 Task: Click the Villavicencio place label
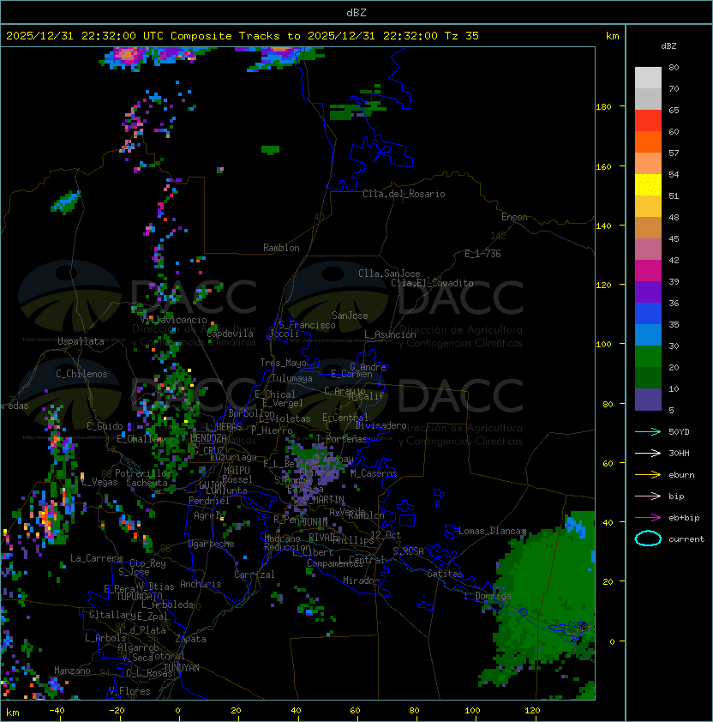[173, 320]
